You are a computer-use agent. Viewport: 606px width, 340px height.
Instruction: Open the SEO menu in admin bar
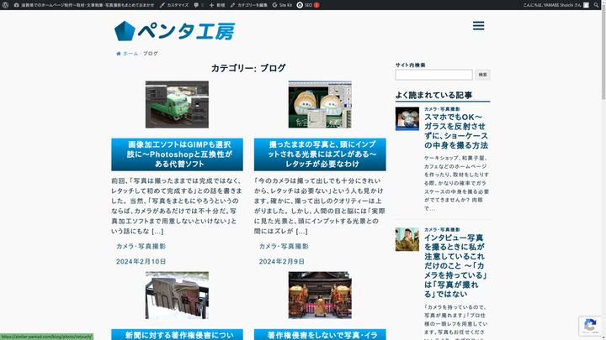[x=308, y=5]
